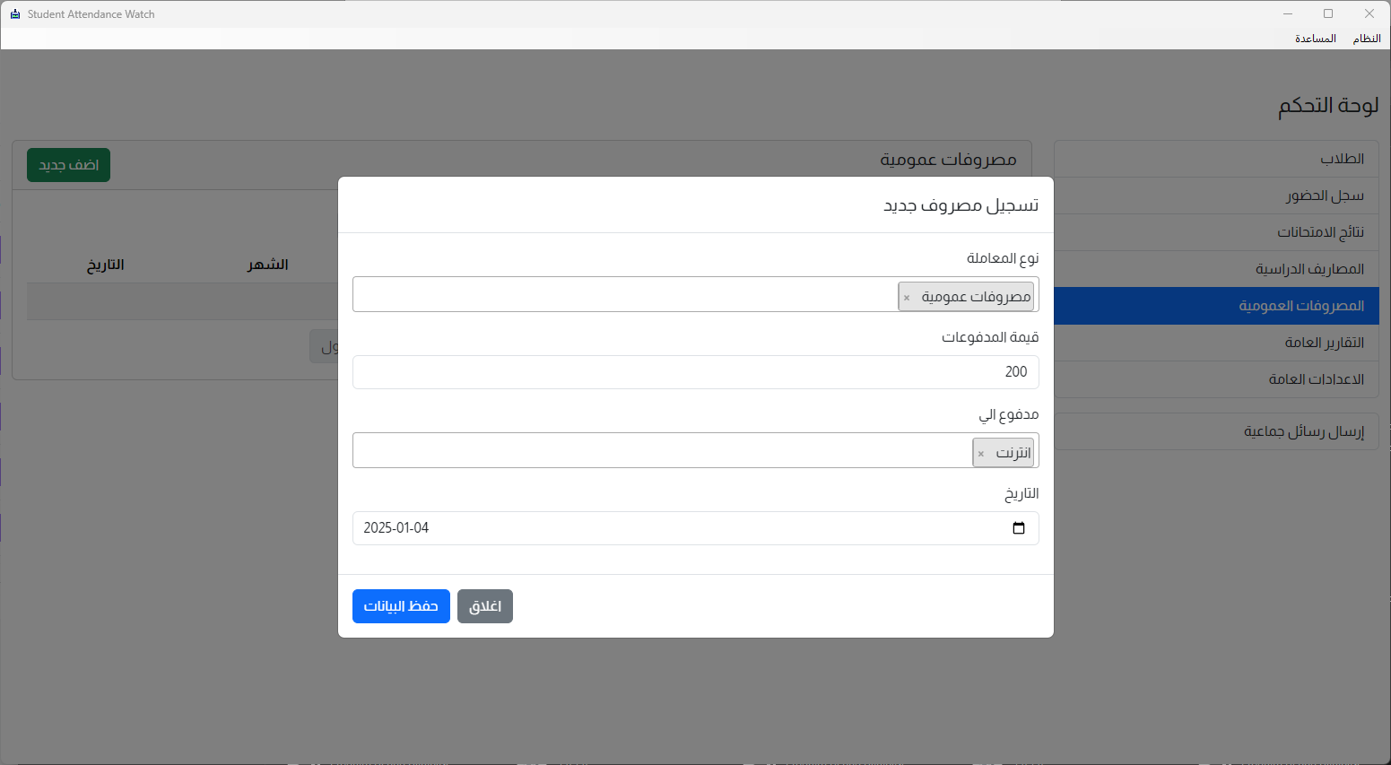Click the قيمة المدفوعات amount field
The width and height of the screenshot is (1391, 765).
coord(695,372)
